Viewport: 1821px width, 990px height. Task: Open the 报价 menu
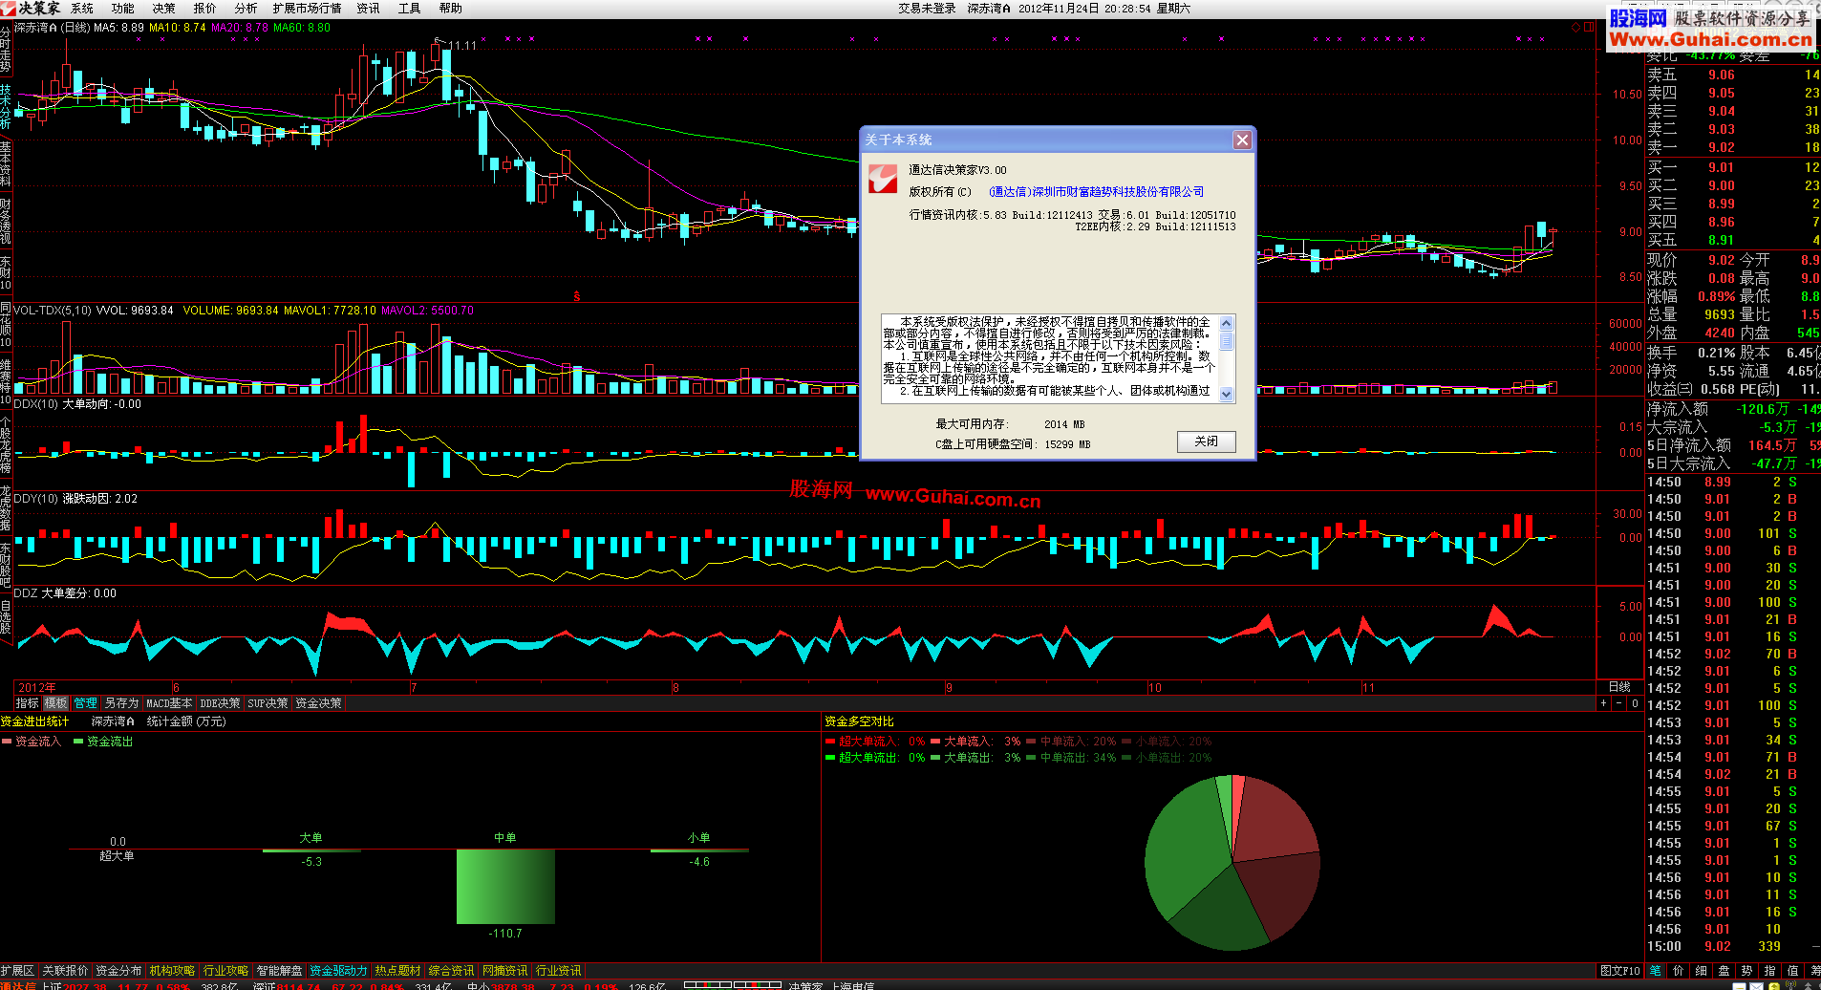coord(204,9)
